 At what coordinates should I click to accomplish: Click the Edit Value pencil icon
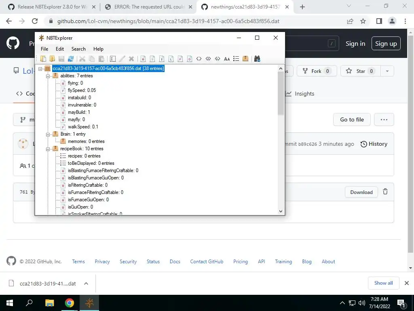pos(122,59)
